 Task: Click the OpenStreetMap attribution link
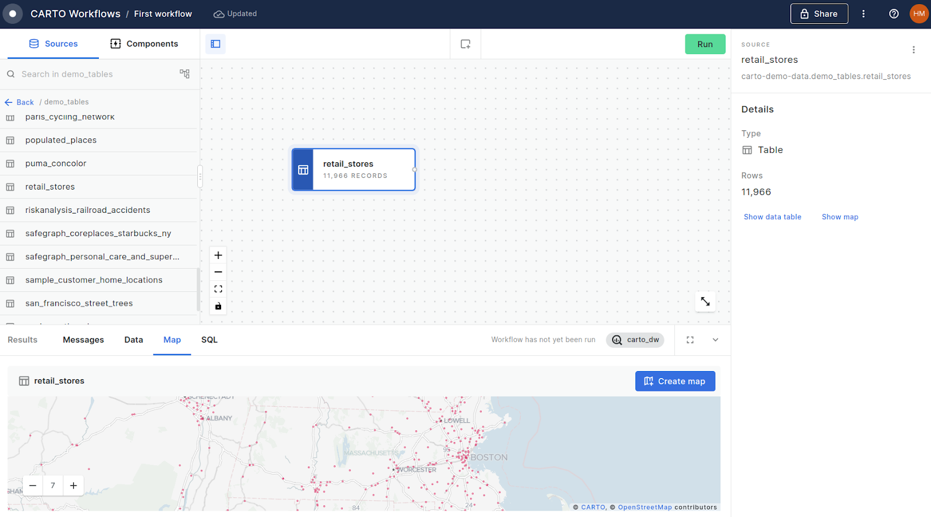[645, 507]
